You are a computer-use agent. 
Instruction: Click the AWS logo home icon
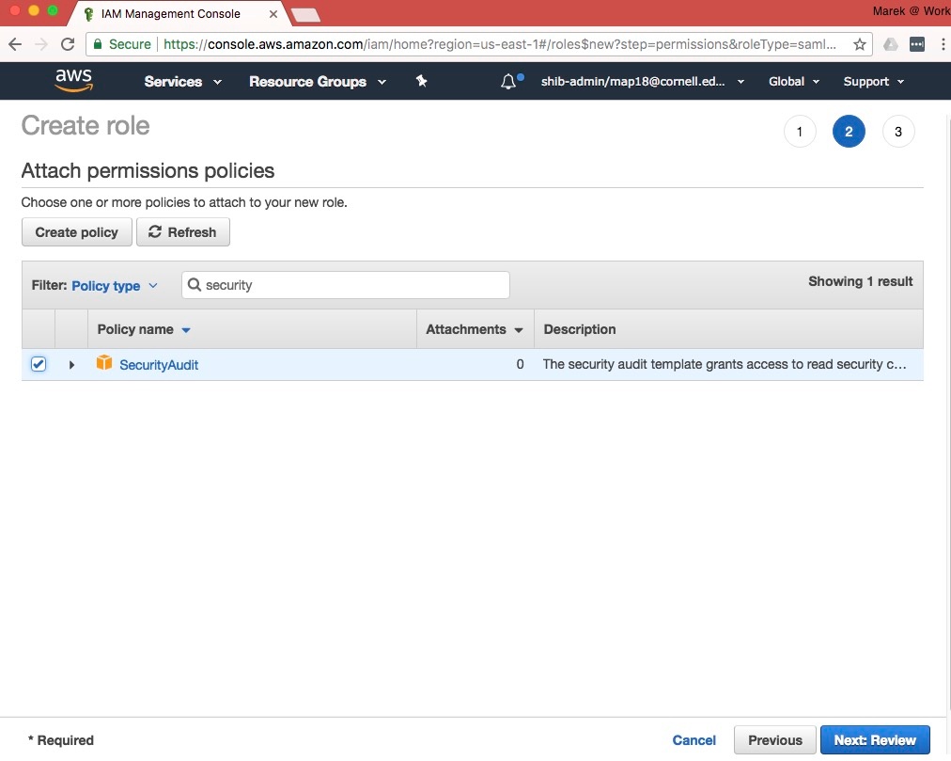click(x=73, y=80)
